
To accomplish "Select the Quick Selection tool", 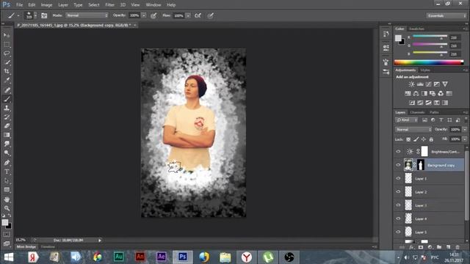I will (x=7, y=62).
